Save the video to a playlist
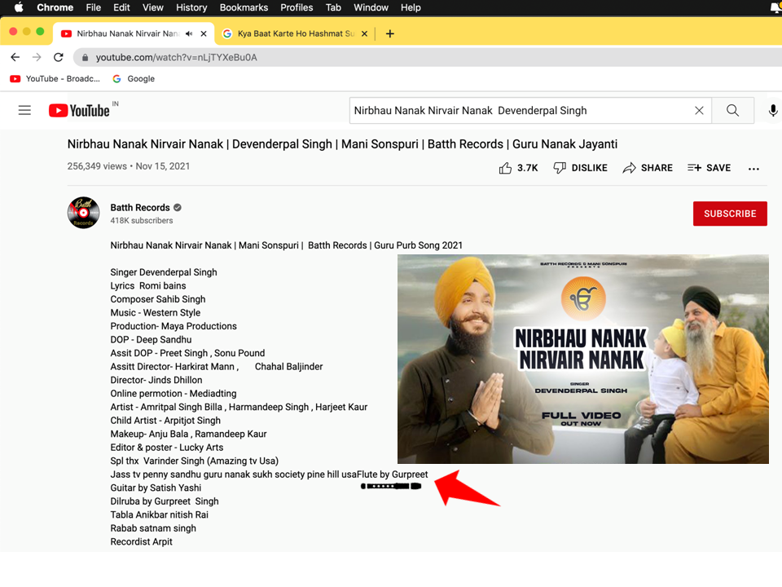782x587 pixels. 709,168
